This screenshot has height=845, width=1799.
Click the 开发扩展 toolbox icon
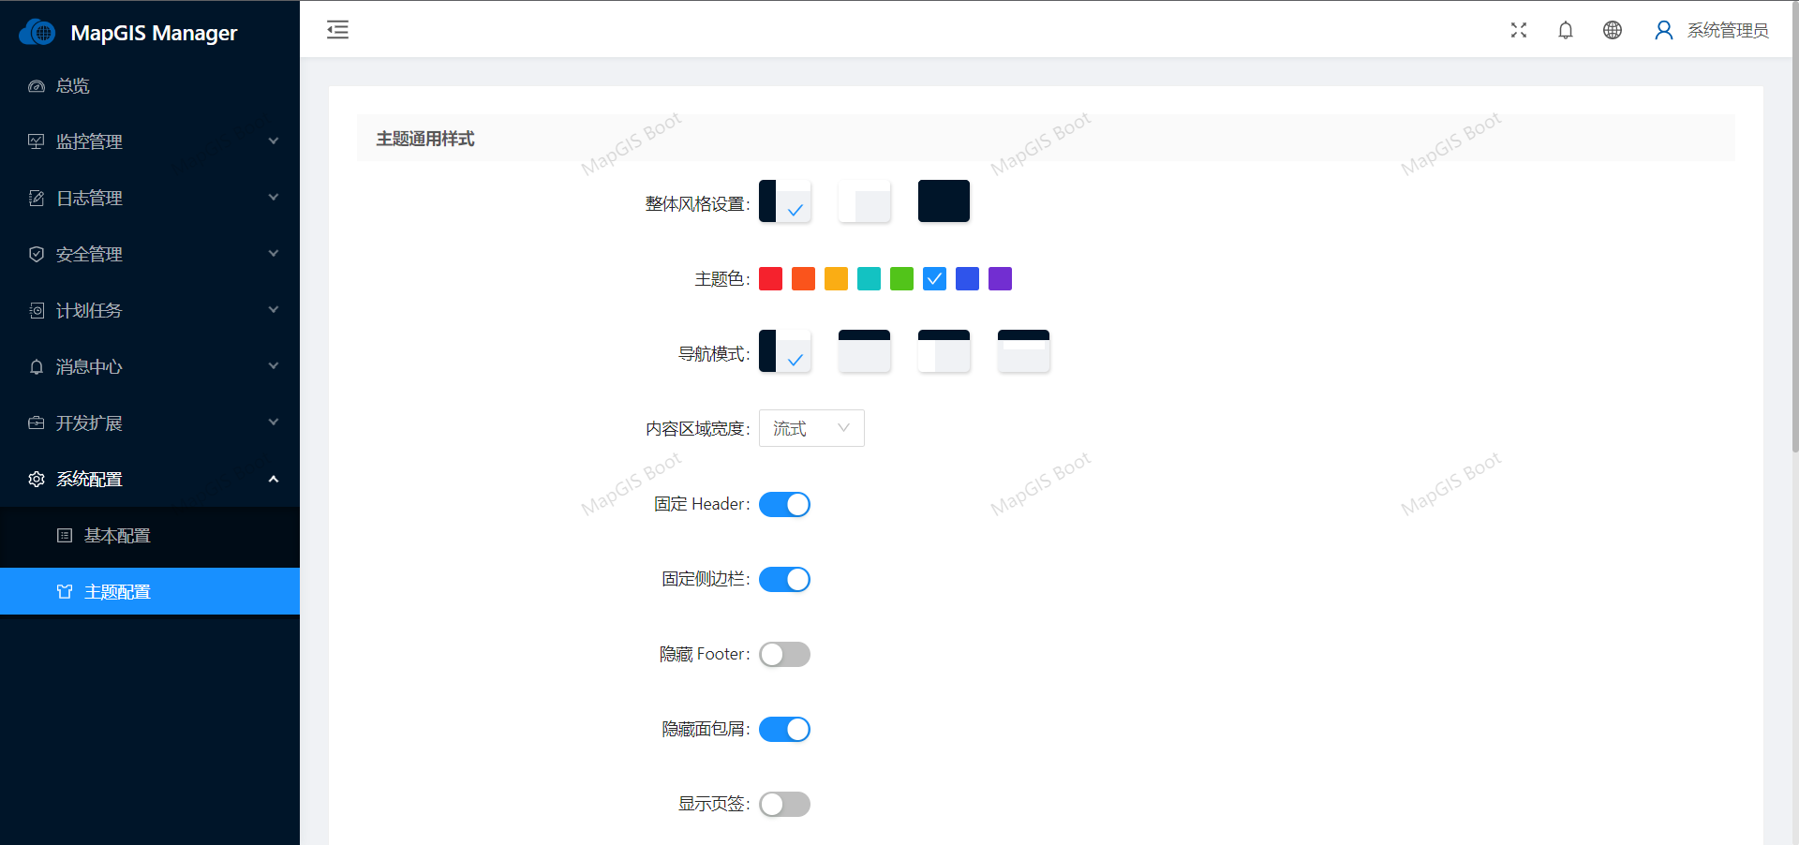point(37,422)
